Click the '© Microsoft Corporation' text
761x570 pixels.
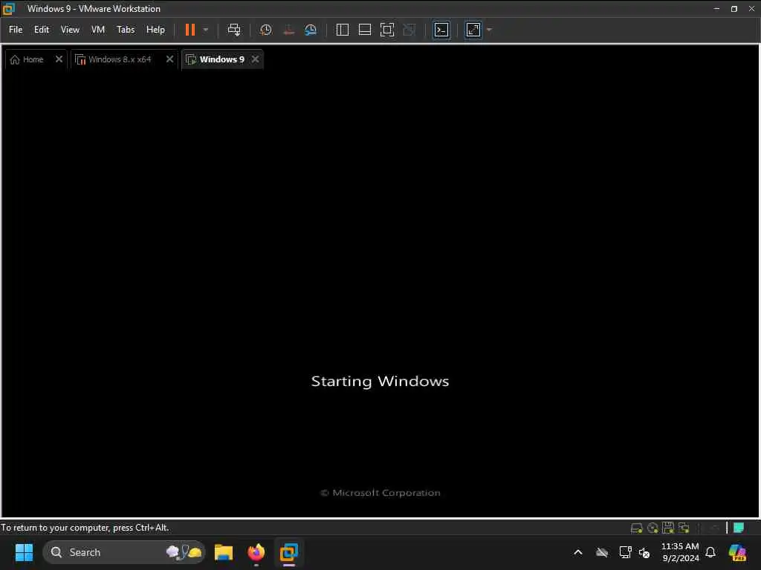click(380, 493)
